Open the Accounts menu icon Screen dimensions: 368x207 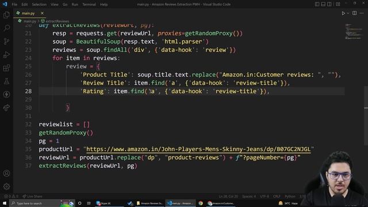(6, 174)
